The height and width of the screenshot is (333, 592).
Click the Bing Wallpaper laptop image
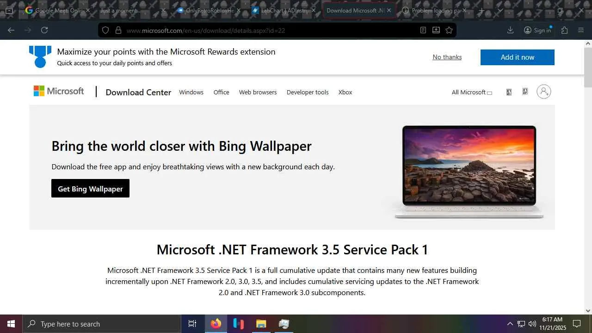coord(469,171)
